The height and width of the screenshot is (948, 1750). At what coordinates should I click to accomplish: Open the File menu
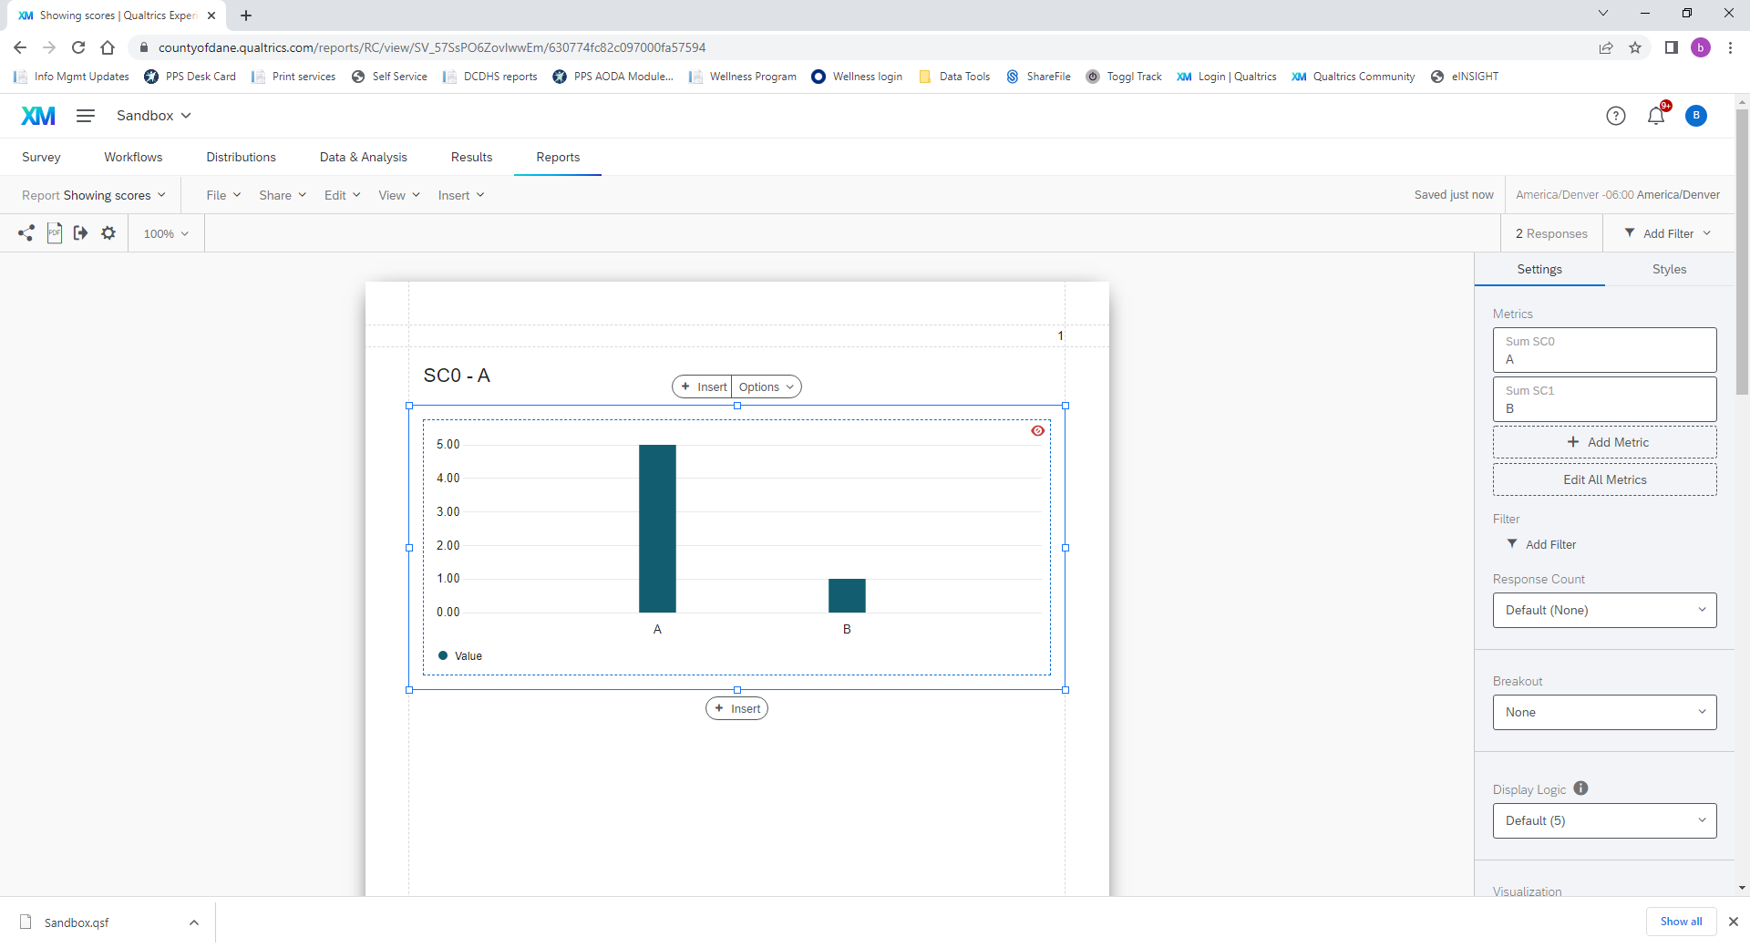(x=223, y=195)
